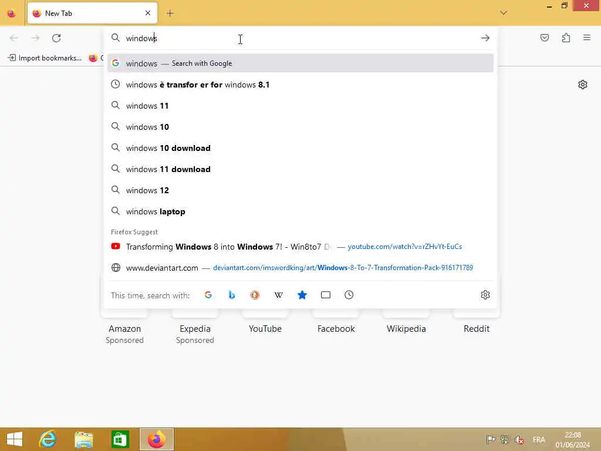The width and height of the screenshot is (601, 451).
Task: Click Firefox taskbar button
Action: click(156, 439)
